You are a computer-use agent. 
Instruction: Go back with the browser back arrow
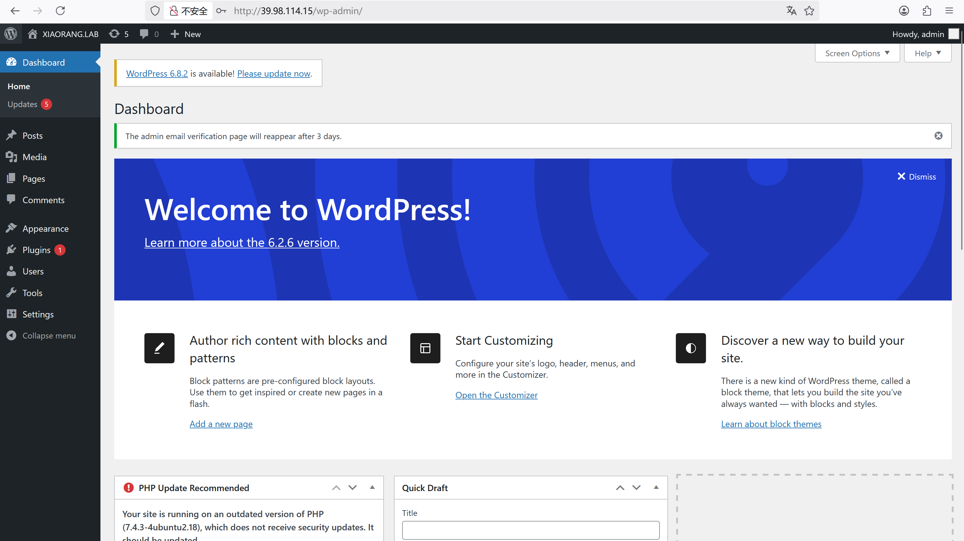click(15, 11)
